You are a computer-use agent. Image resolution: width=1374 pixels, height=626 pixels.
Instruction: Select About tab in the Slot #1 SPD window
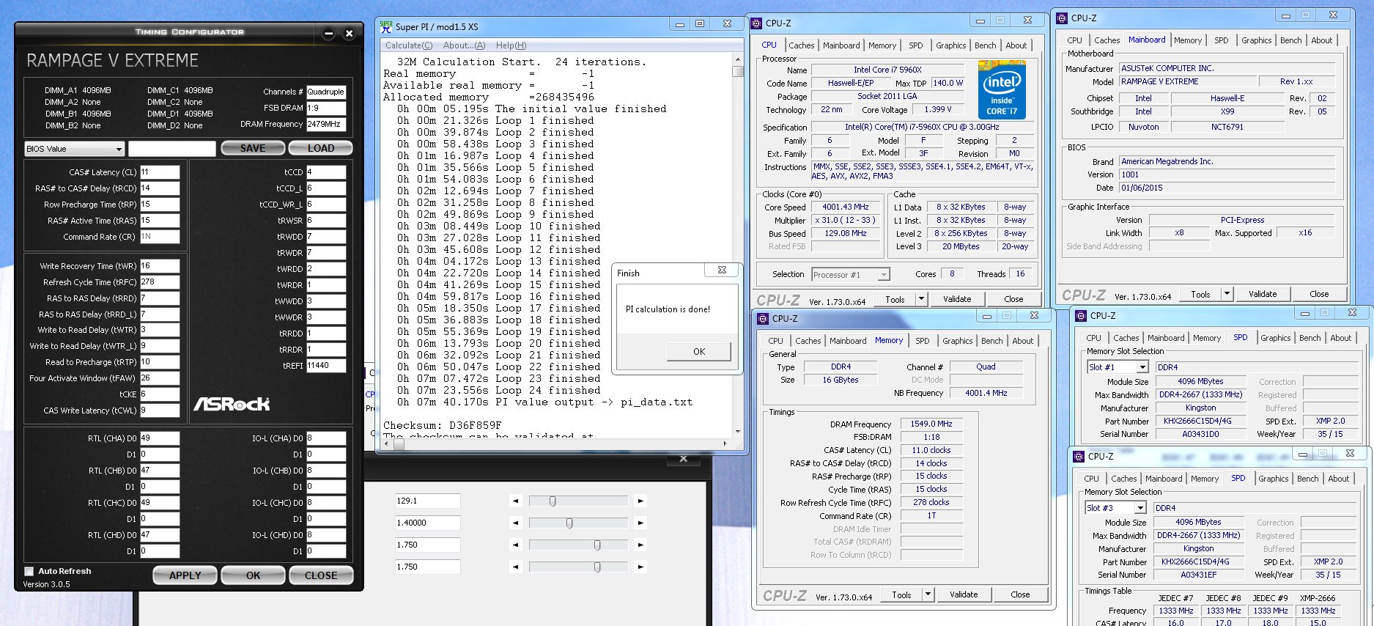tap(1341, 338)
